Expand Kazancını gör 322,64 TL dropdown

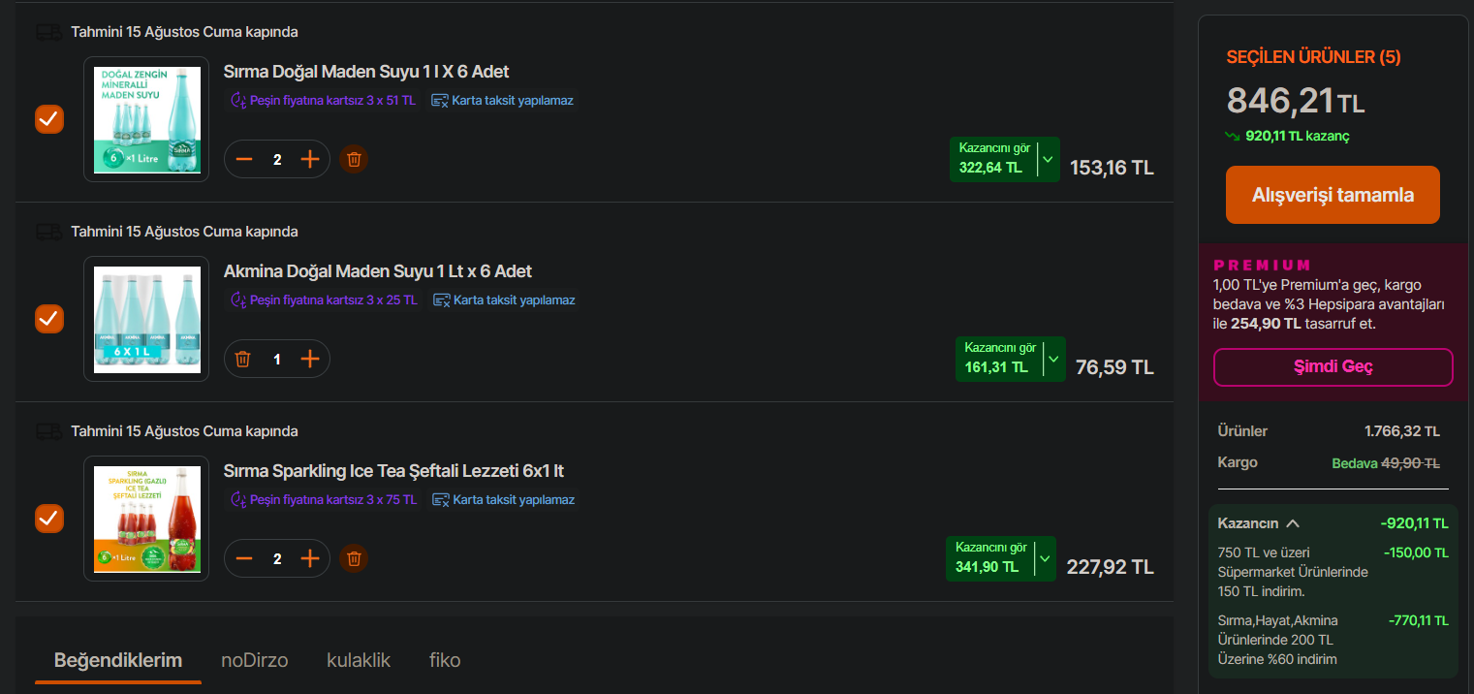tap(1048, 159)
